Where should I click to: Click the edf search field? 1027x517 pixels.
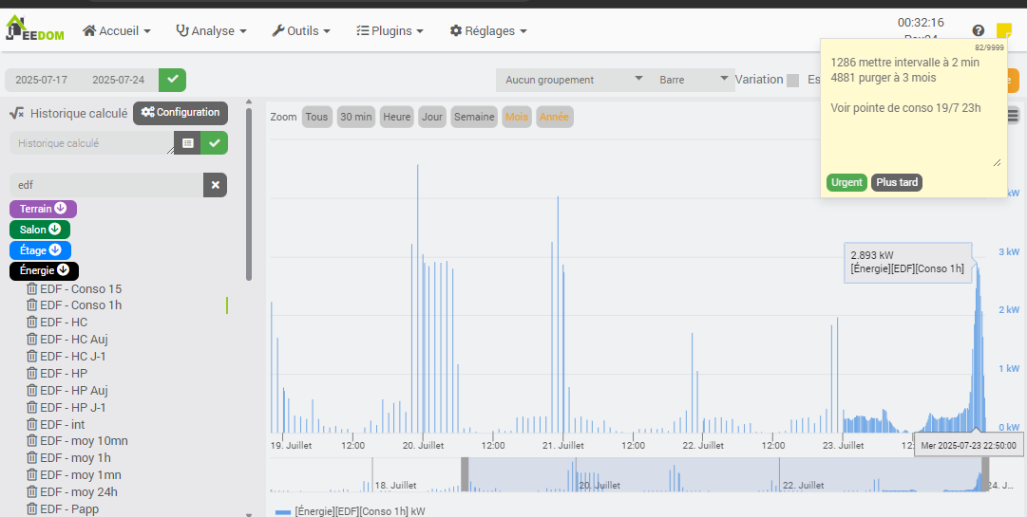click(106, 185)
